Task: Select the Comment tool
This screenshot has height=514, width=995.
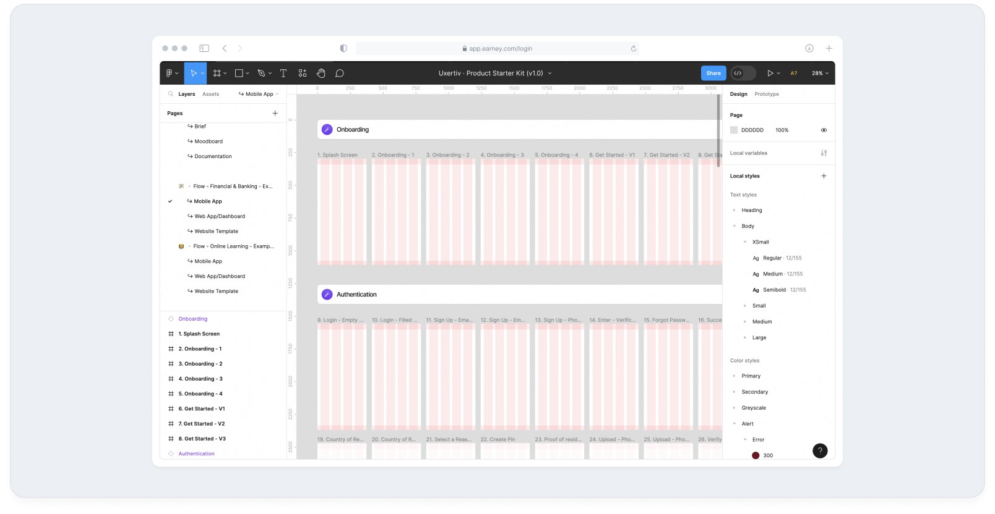Action: (x=340, y=73)
